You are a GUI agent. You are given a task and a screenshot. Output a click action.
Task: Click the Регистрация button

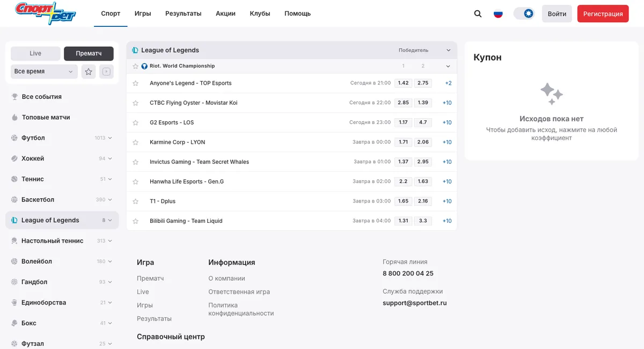point(603,13)
